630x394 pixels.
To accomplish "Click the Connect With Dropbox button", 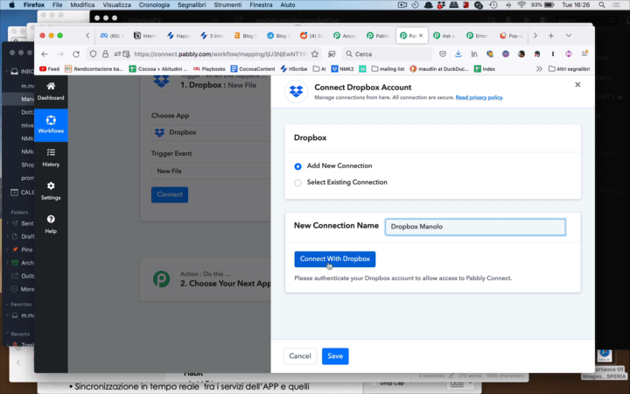I will [334, 259].
